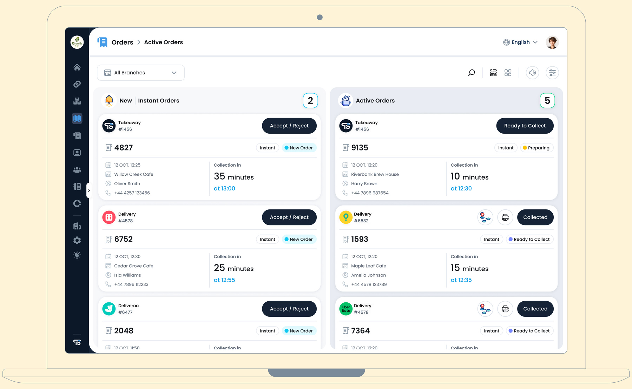Open the All Branches dropdown
This screenshot has width=632, height=389.
click(x=140, y=73)
